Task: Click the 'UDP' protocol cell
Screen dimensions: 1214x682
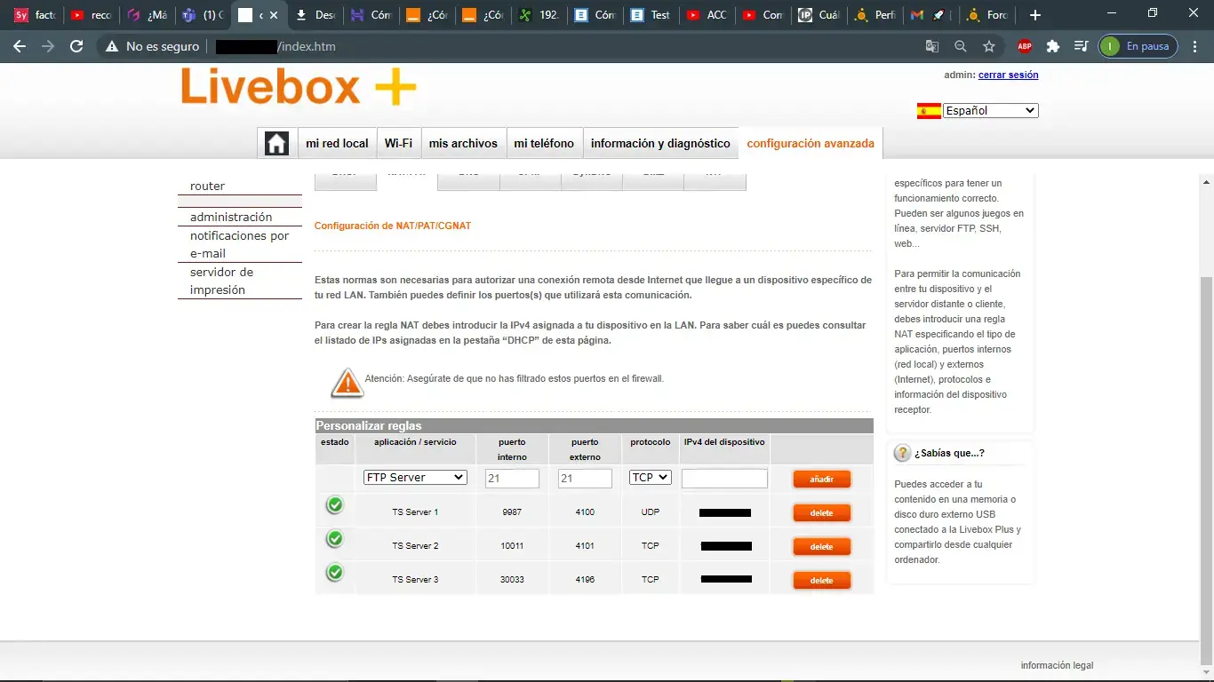Action: pyautogui.click(x=650, y=512)
